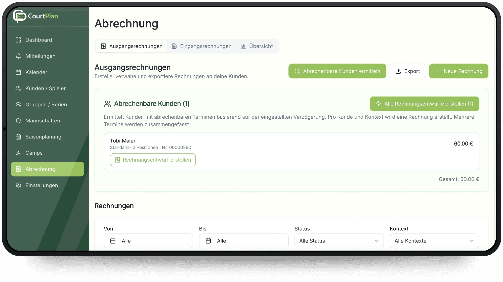Image resolution: width=503 pixels, height=282 pixels.
Task: Click the download icon in Export button
Action: tap(398, 71)
